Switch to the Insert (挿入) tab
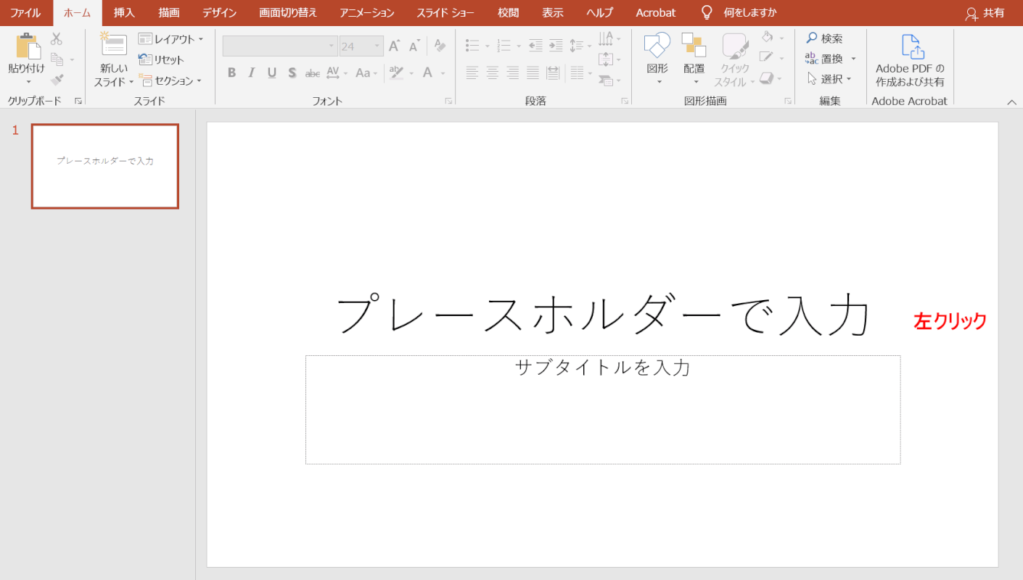 124,12
